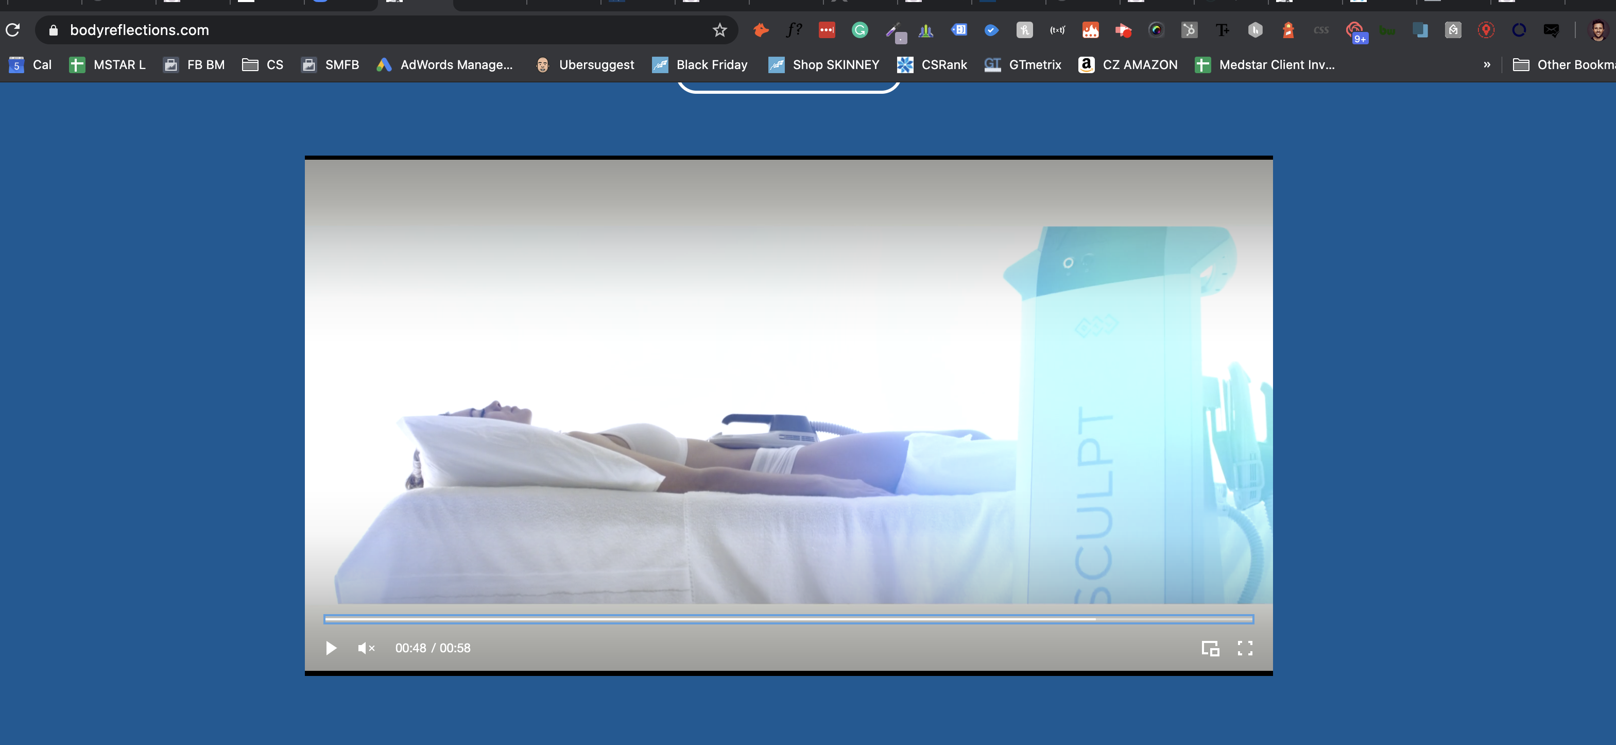
Task: Open the CZ AMAZON bookmark
Action: (1128, 64)
